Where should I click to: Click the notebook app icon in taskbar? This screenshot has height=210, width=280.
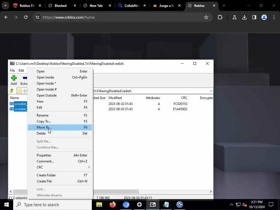pos(166,205)
